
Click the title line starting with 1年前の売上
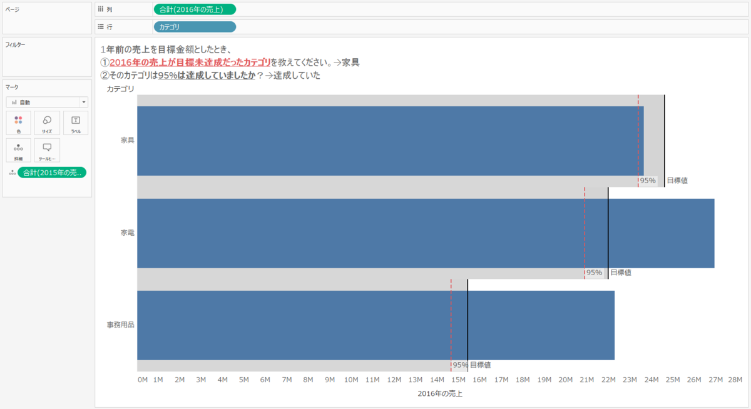pos(165,49)
